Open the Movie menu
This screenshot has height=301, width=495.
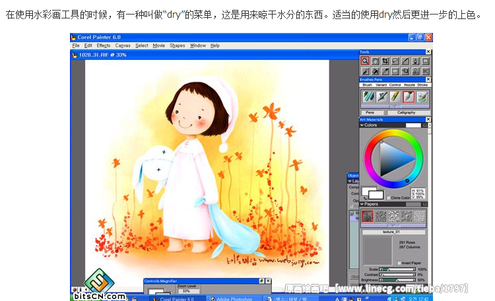(x=159, y=45)
